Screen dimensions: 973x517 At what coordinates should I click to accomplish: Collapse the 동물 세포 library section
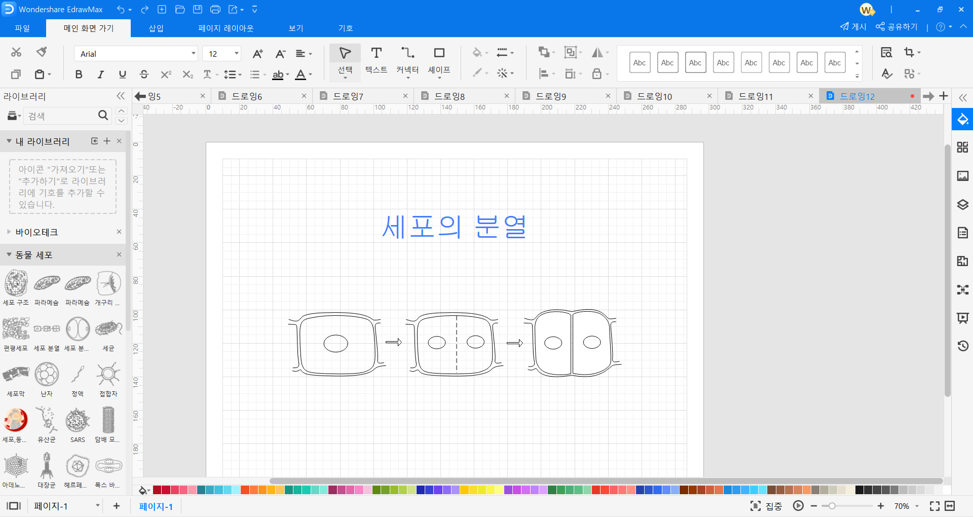tap(9, 255)
